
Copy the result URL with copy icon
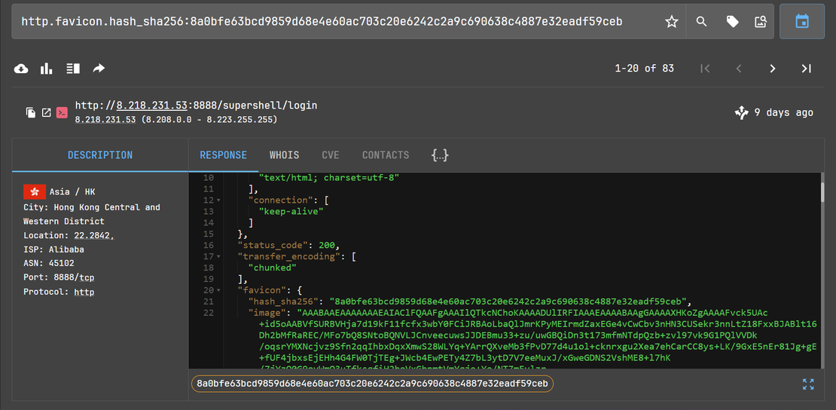tap(31, 113)
